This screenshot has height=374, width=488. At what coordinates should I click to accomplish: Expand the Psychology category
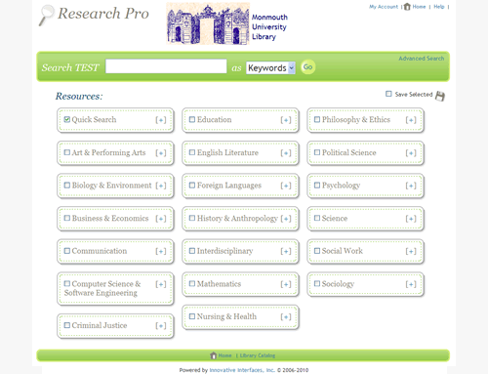tap(411, 186)
